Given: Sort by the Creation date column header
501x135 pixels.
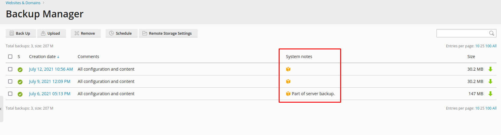Looking at the screenshot, I should point(42,57).
